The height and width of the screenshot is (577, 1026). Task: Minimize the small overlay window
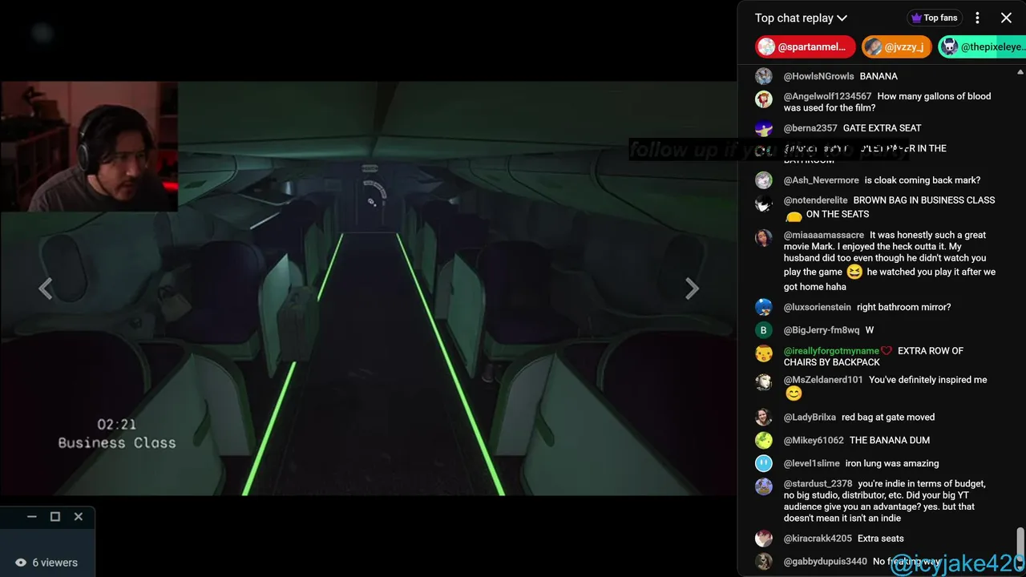(x=32, y=517)
